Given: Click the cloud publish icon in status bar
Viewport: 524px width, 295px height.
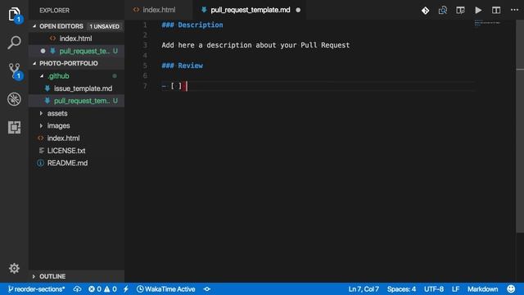Looking at the screenshot, I should coord(77,289).
